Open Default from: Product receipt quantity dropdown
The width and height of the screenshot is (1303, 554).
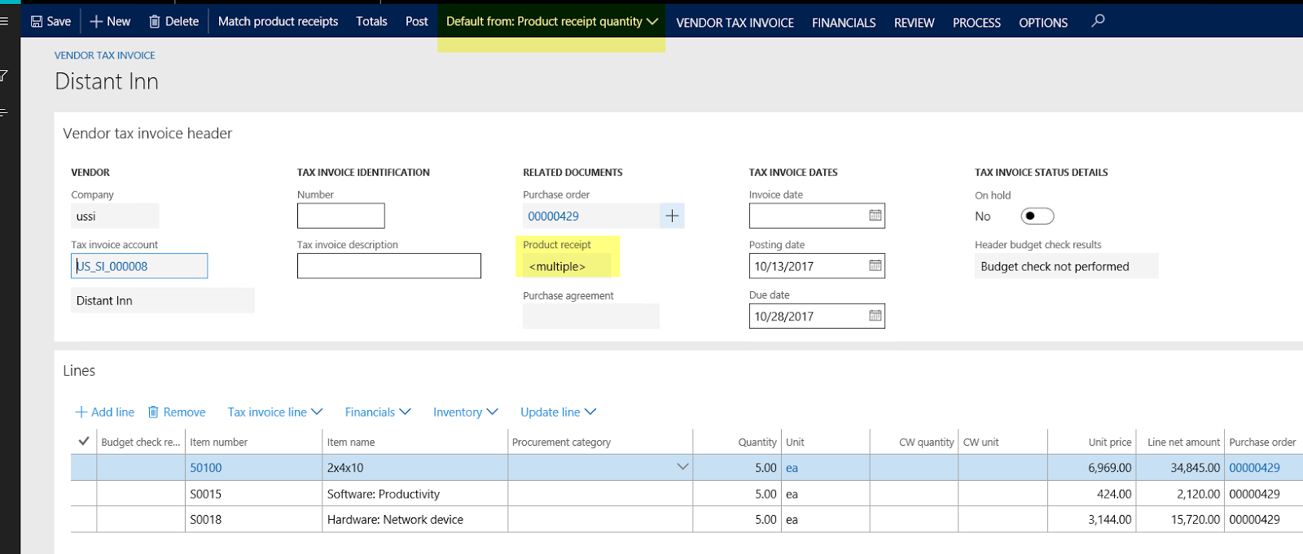(551, 21)
